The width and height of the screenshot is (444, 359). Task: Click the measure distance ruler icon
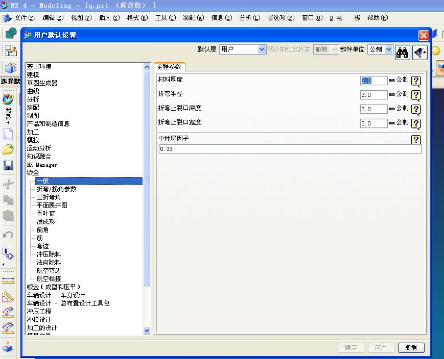8,280
